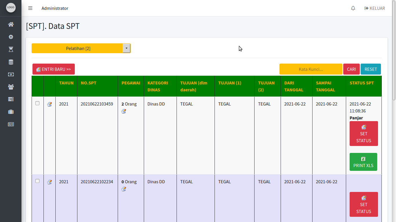
Task: Open the Pelatihan [2] dropdown
Action: click(x=81, y=48)
